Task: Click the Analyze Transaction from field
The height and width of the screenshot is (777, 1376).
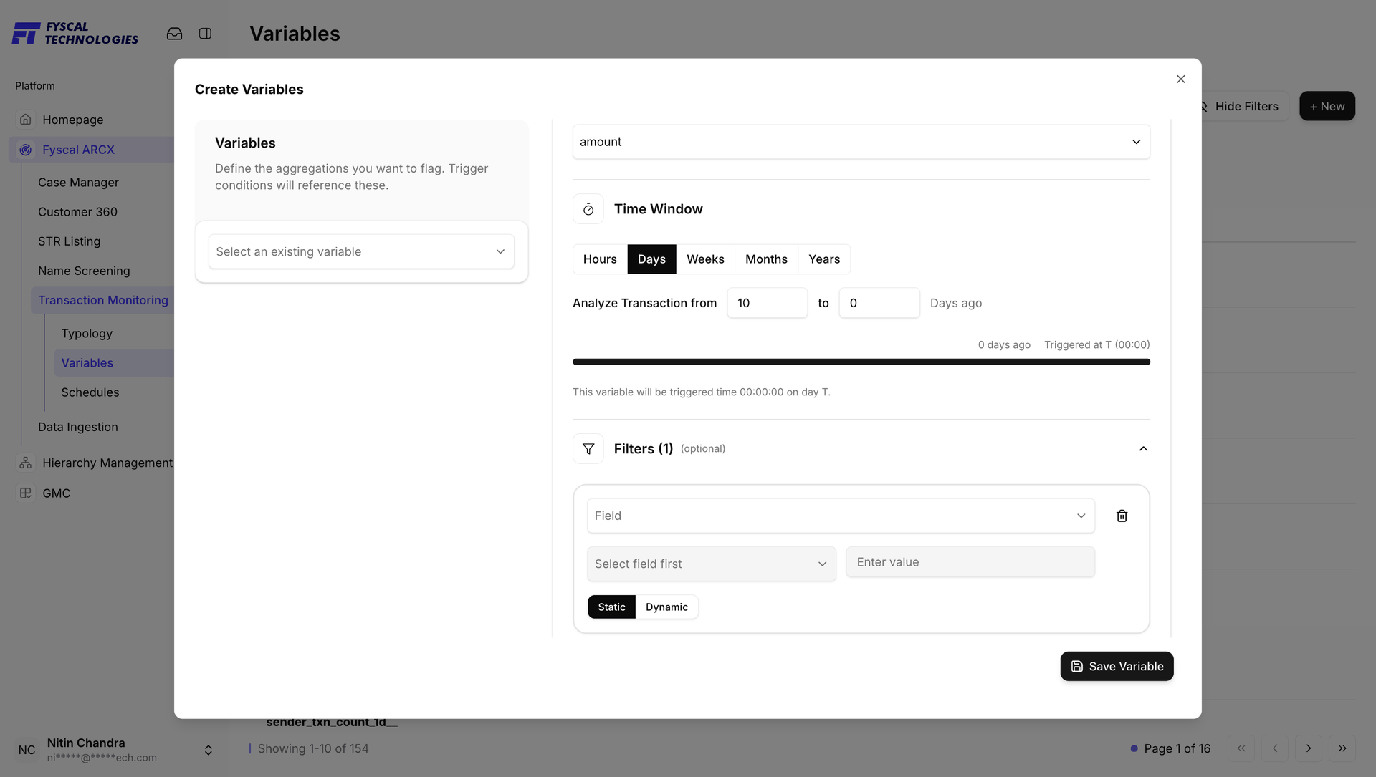Action: [767, 304]
